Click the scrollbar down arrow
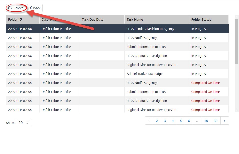 (x=237, y=110)
